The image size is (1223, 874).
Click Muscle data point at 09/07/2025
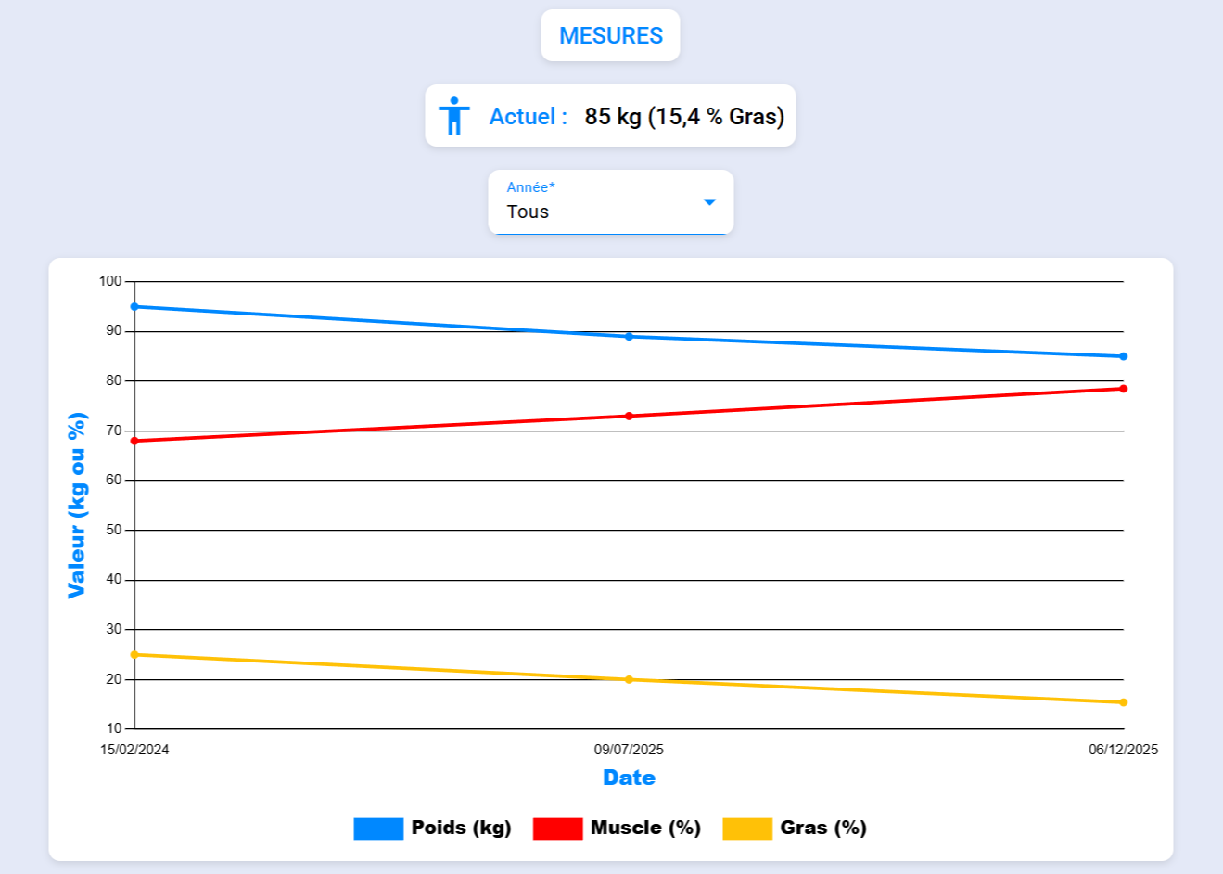[629, 416]
